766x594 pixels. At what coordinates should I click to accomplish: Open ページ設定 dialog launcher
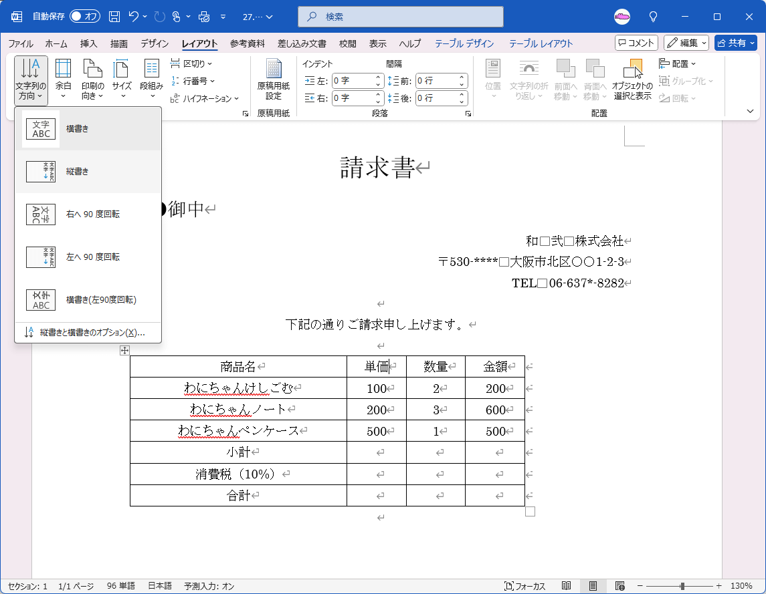click(x=246, y=113)
